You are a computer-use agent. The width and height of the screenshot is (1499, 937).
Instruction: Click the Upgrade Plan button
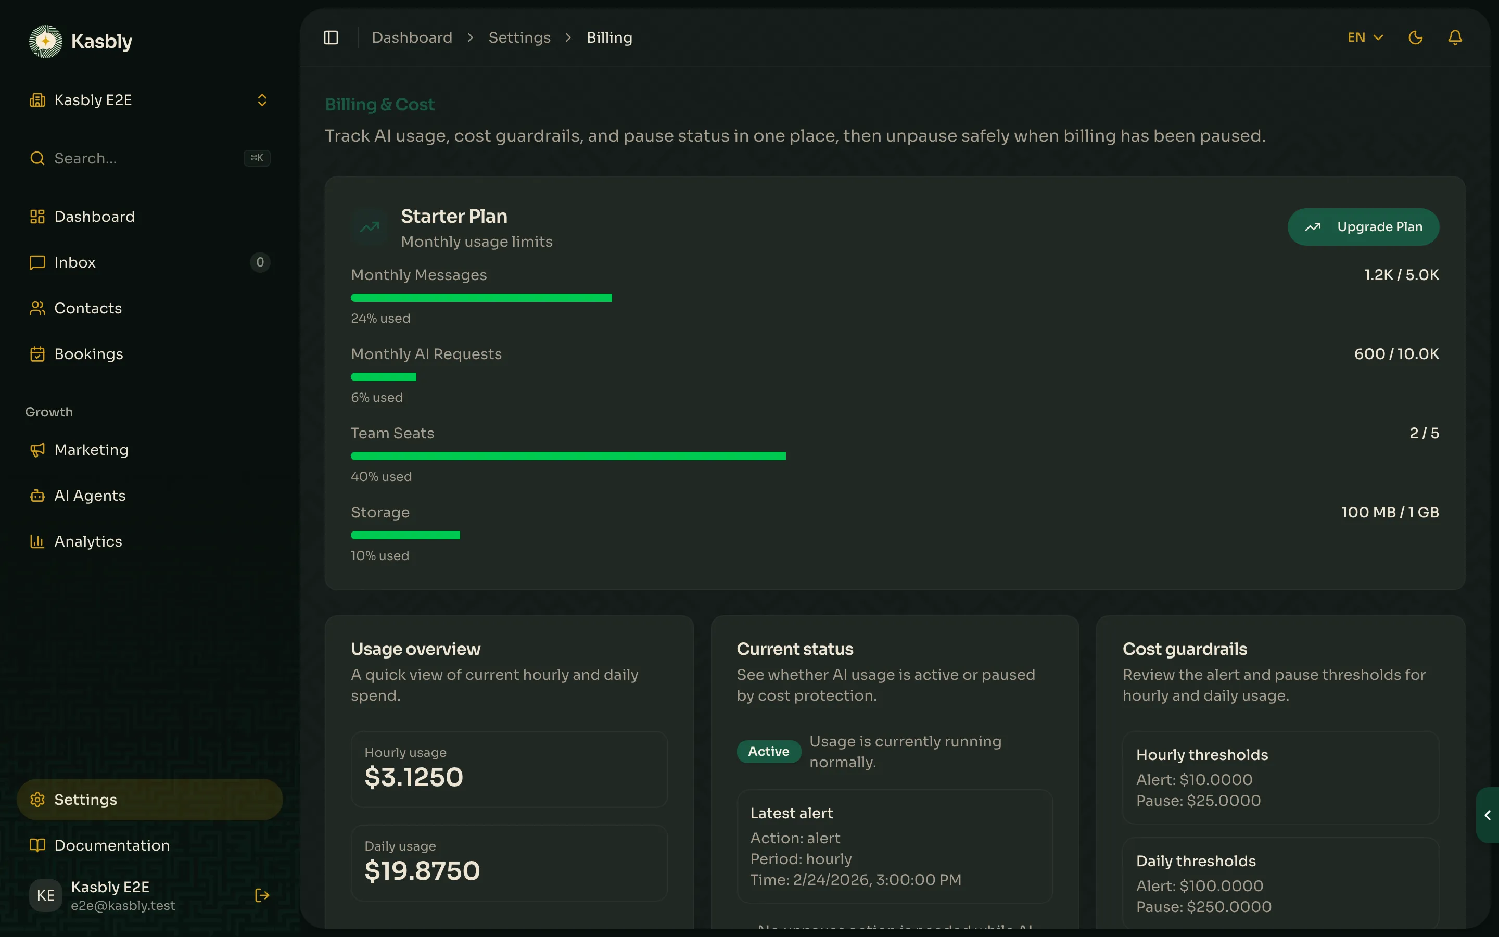click(x=1363, y=227)
